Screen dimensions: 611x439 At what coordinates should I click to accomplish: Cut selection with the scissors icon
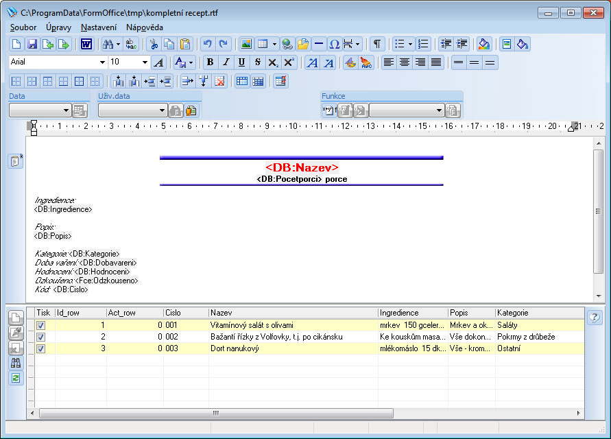[154, 44]
